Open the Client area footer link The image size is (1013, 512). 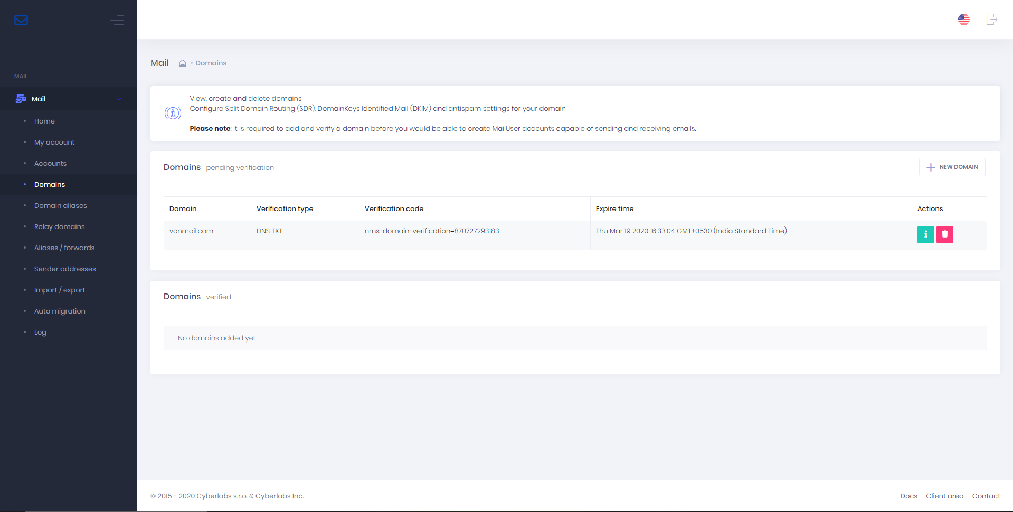pyautogui.click(x=944, y=496)
